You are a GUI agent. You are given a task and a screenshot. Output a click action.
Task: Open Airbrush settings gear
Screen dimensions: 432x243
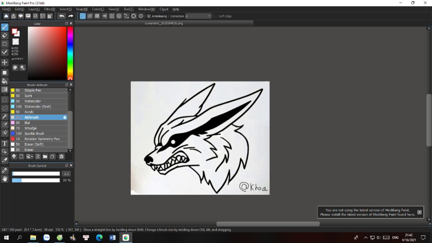(65, 117)
